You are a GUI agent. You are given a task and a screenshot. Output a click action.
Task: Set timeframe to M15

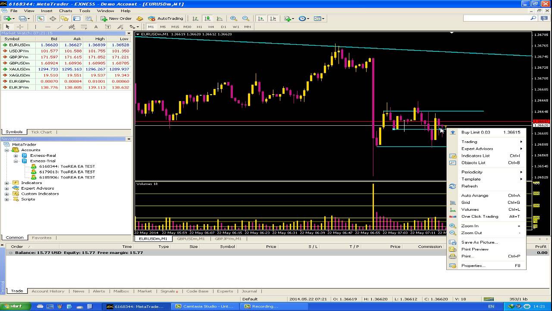click(175, 27)
